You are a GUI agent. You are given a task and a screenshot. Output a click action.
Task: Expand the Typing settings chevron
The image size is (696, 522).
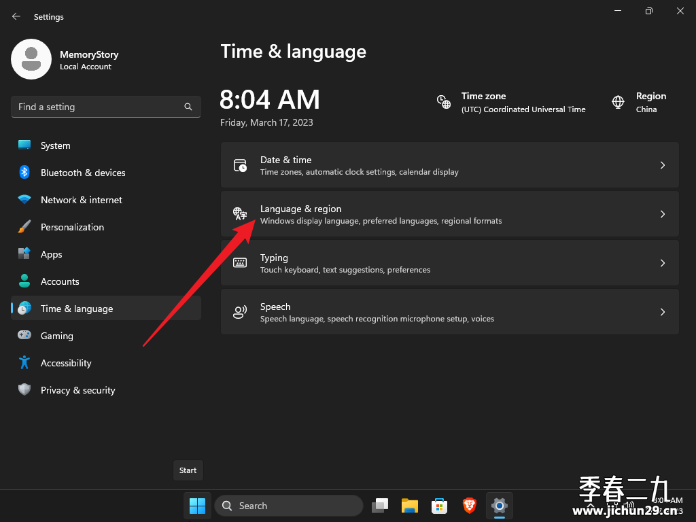pyautogui.click(x=662, y=263)
